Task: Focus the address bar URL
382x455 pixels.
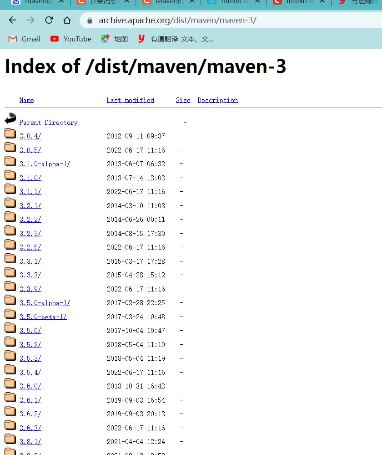Action: (x=177, y=20)
